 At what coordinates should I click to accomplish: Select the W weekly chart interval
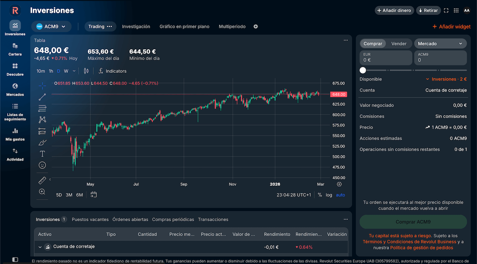(66, 71)
